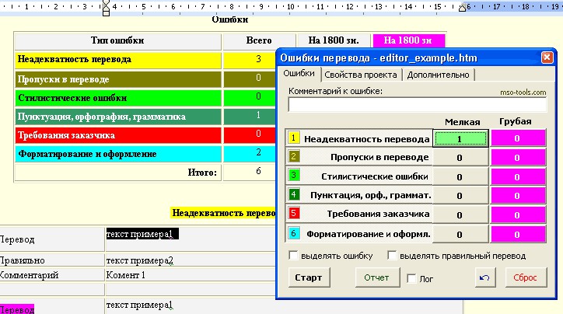Screen dimensions: 563x314
Task: Click the 'Комментарий' row label
Action: tap(29, 275)
